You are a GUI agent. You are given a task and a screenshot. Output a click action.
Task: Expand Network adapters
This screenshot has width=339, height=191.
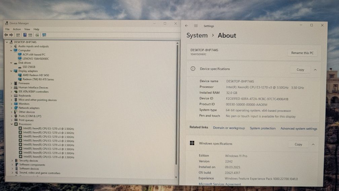11,108
